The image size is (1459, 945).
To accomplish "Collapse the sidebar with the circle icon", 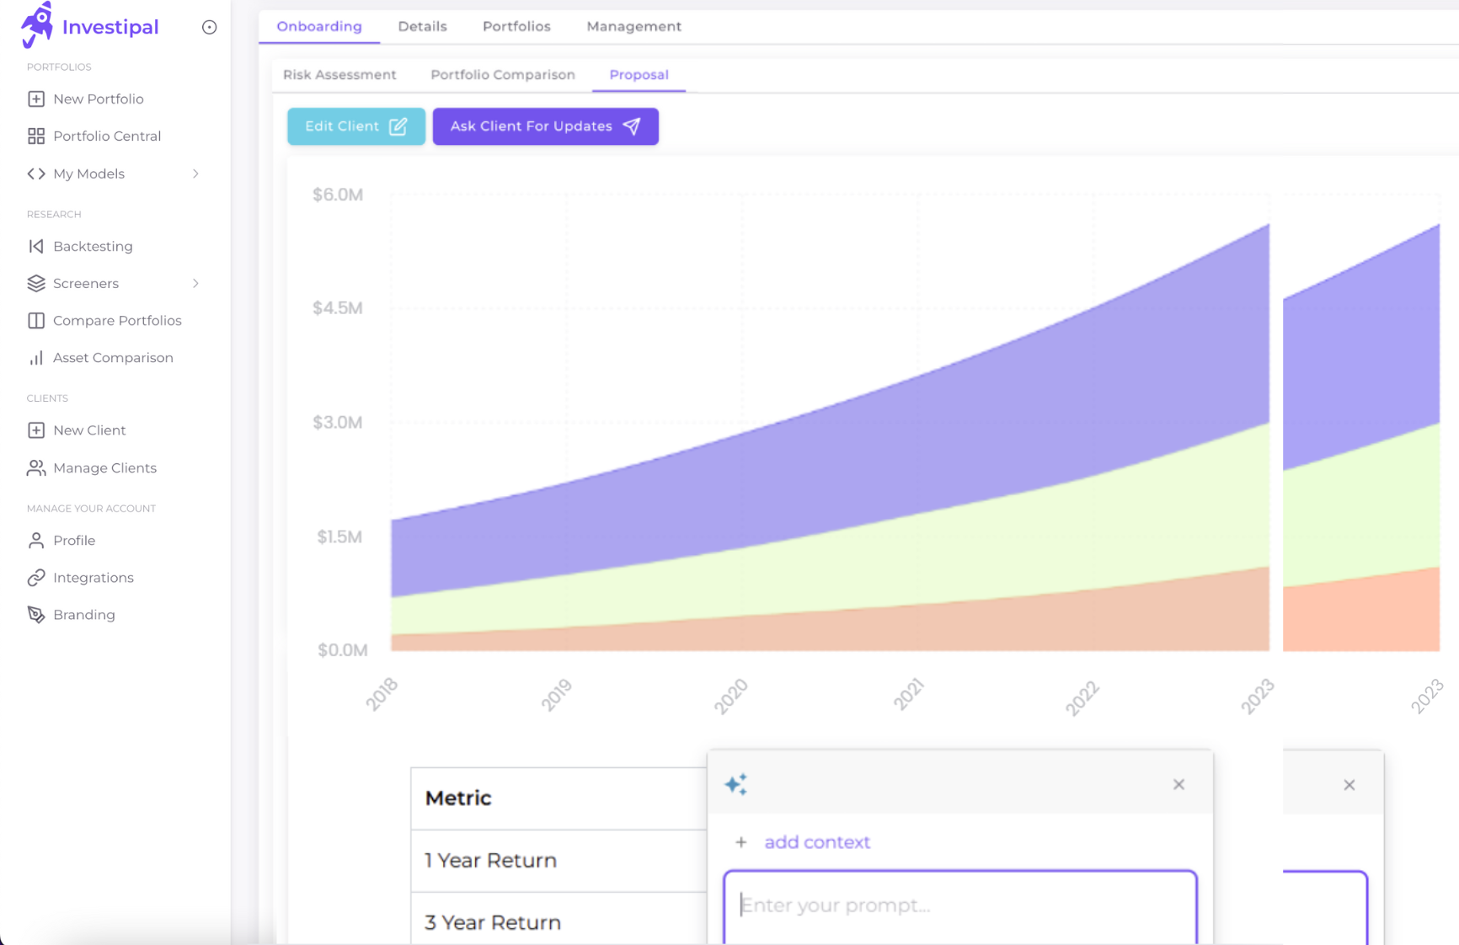I will click(208, 26).
